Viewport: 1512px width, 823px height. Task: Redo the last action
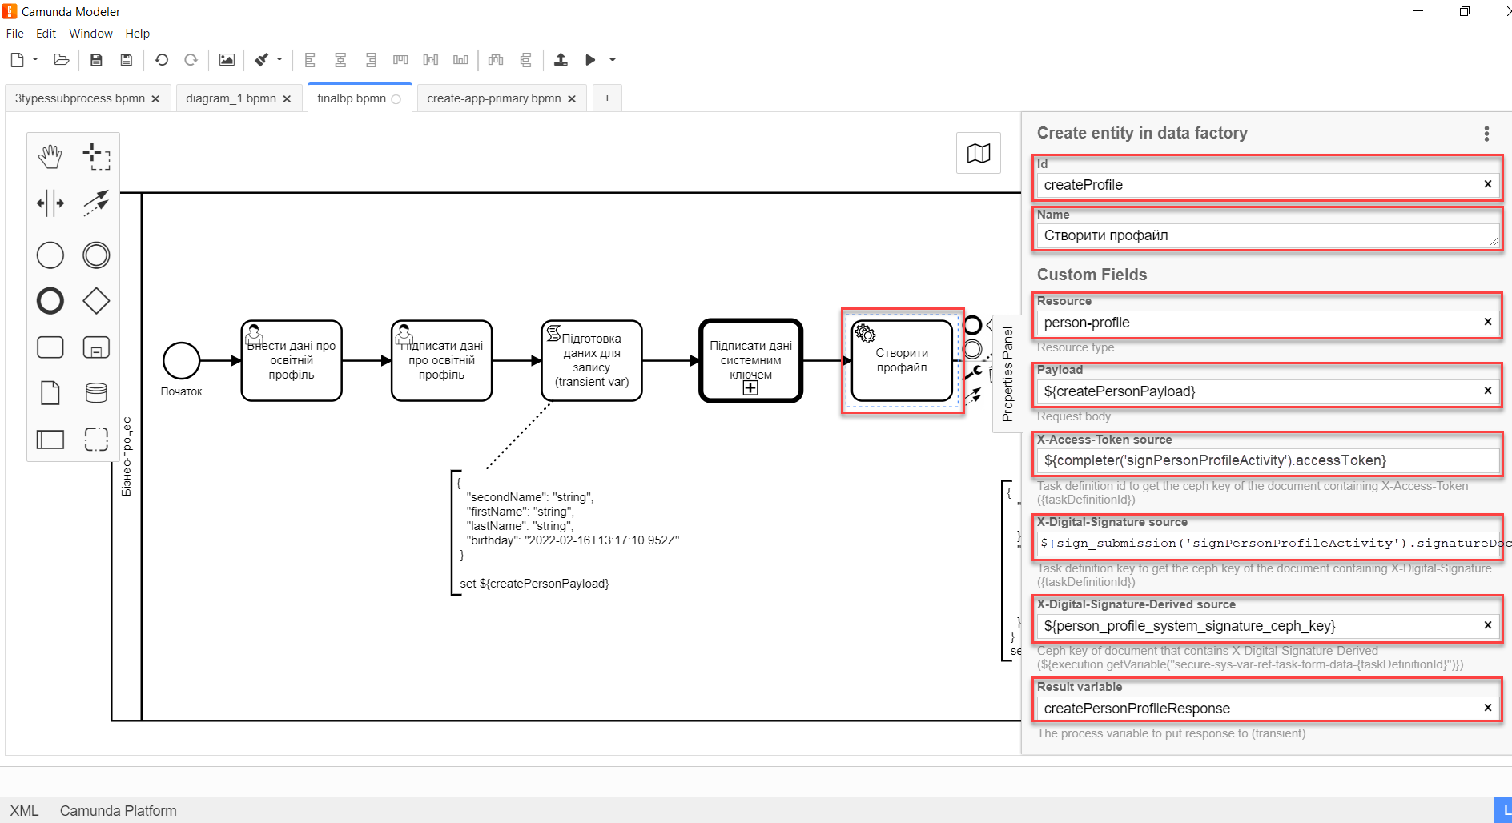(x=191, y=60)
